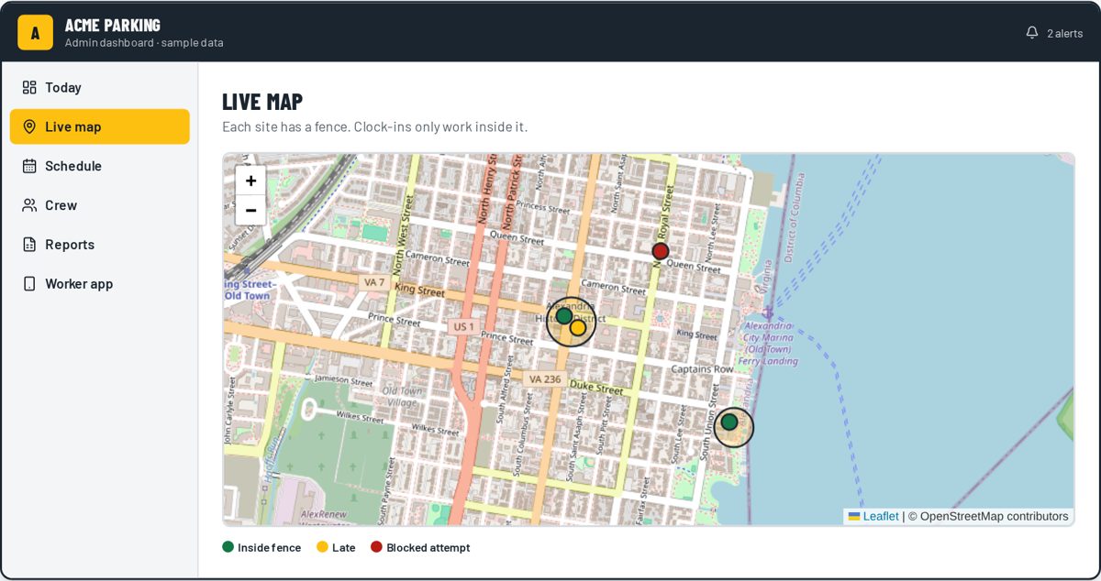Click the ferry landing anchor icon on the map
The width and height of the screenshot is (1101, 581).
pos(768,312)
